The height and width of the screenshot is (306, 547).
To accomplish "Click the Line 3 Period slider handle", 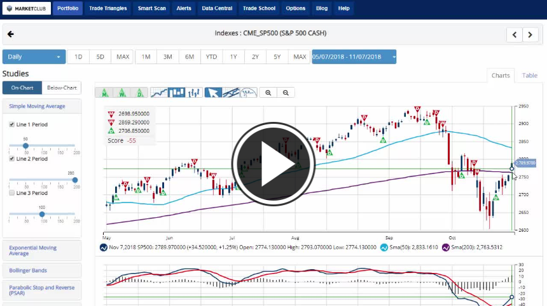I will coord(43,214).
